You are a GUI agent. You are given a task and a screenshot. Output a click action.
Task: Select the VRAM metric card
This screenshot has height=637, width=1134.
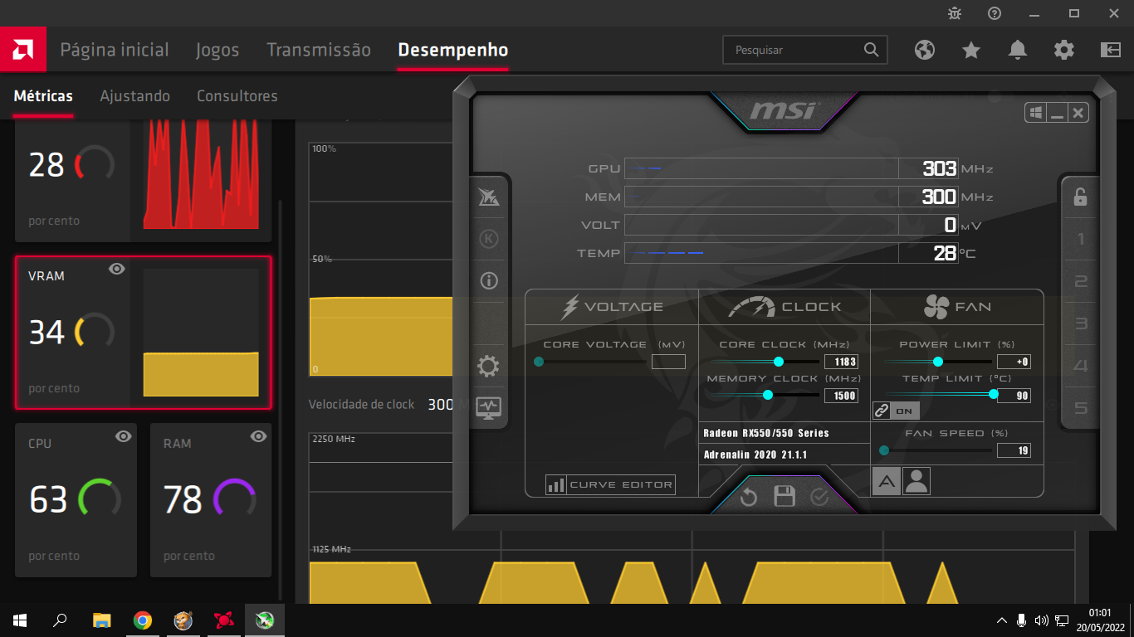pos(143,333)
